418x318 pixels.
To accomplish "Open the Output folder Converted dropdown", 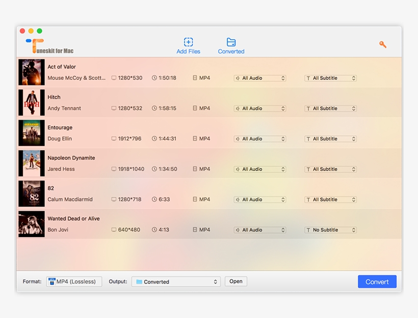I will coord(176,281).
